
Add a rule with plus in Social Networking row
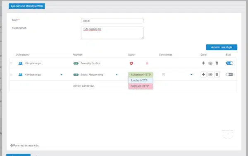click(203, 74)
